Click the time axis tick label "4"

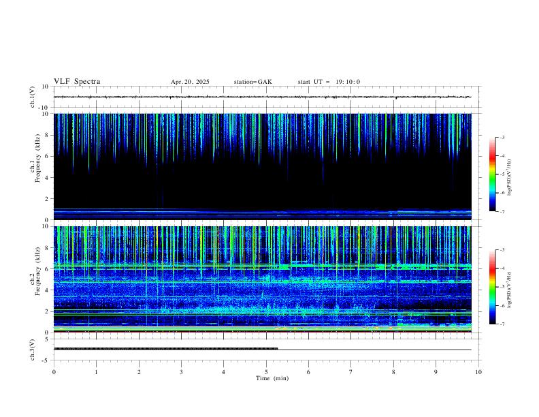223,372
